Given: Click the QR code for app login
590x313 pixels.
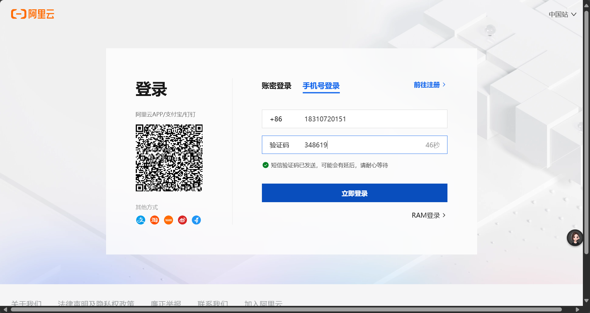Looking at the screenshot, I should (169, 158).
